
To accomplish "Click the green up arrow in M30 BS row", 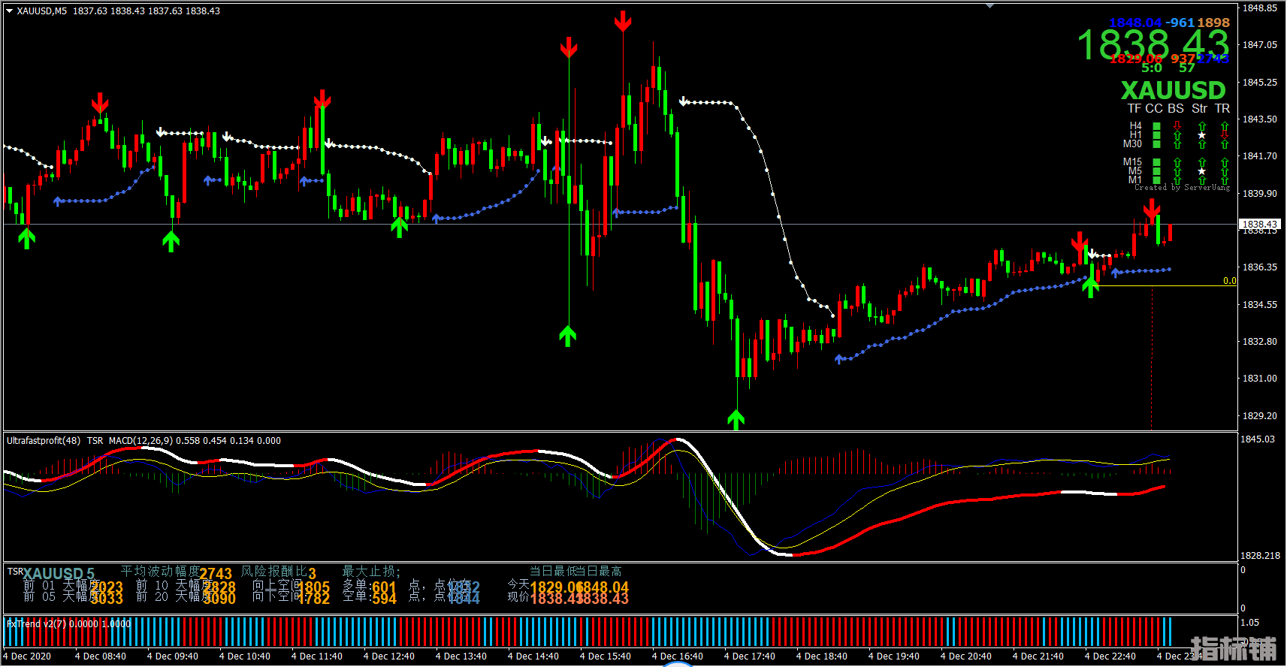I will point(1177,144).
